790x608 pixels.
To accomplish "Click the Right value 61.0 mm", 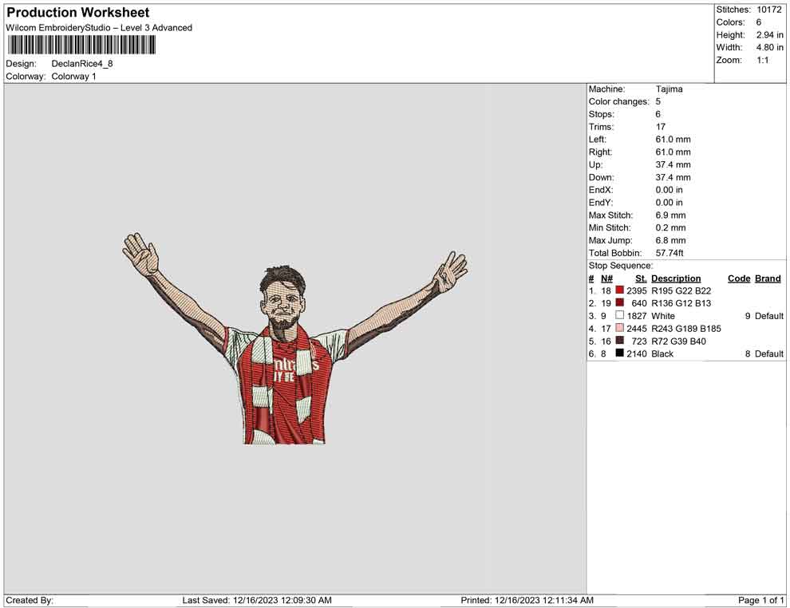I will click(x=673, y=152).
